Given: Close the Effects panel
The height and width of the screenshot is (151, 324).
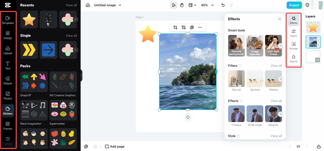Looking at the screenshot, I should (x=280, y=19).
